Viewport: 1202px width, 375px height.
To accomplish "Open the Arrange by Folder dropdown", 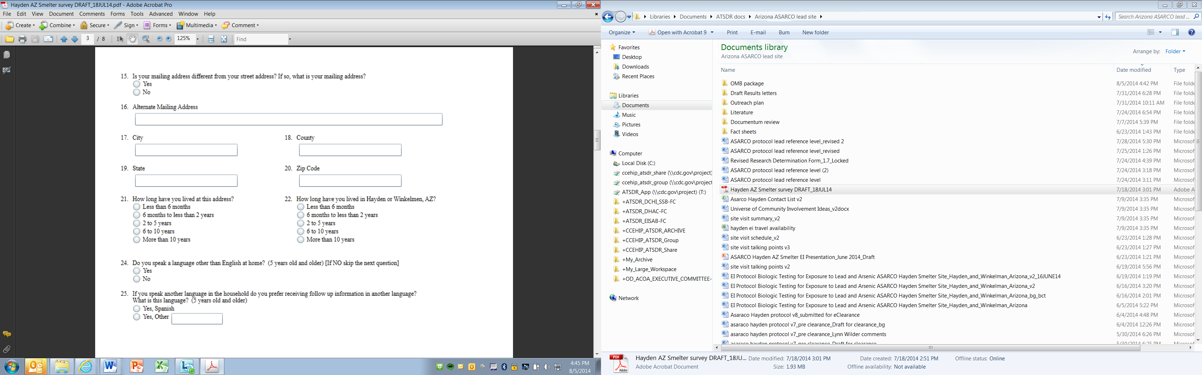I will pos(1175,51).
